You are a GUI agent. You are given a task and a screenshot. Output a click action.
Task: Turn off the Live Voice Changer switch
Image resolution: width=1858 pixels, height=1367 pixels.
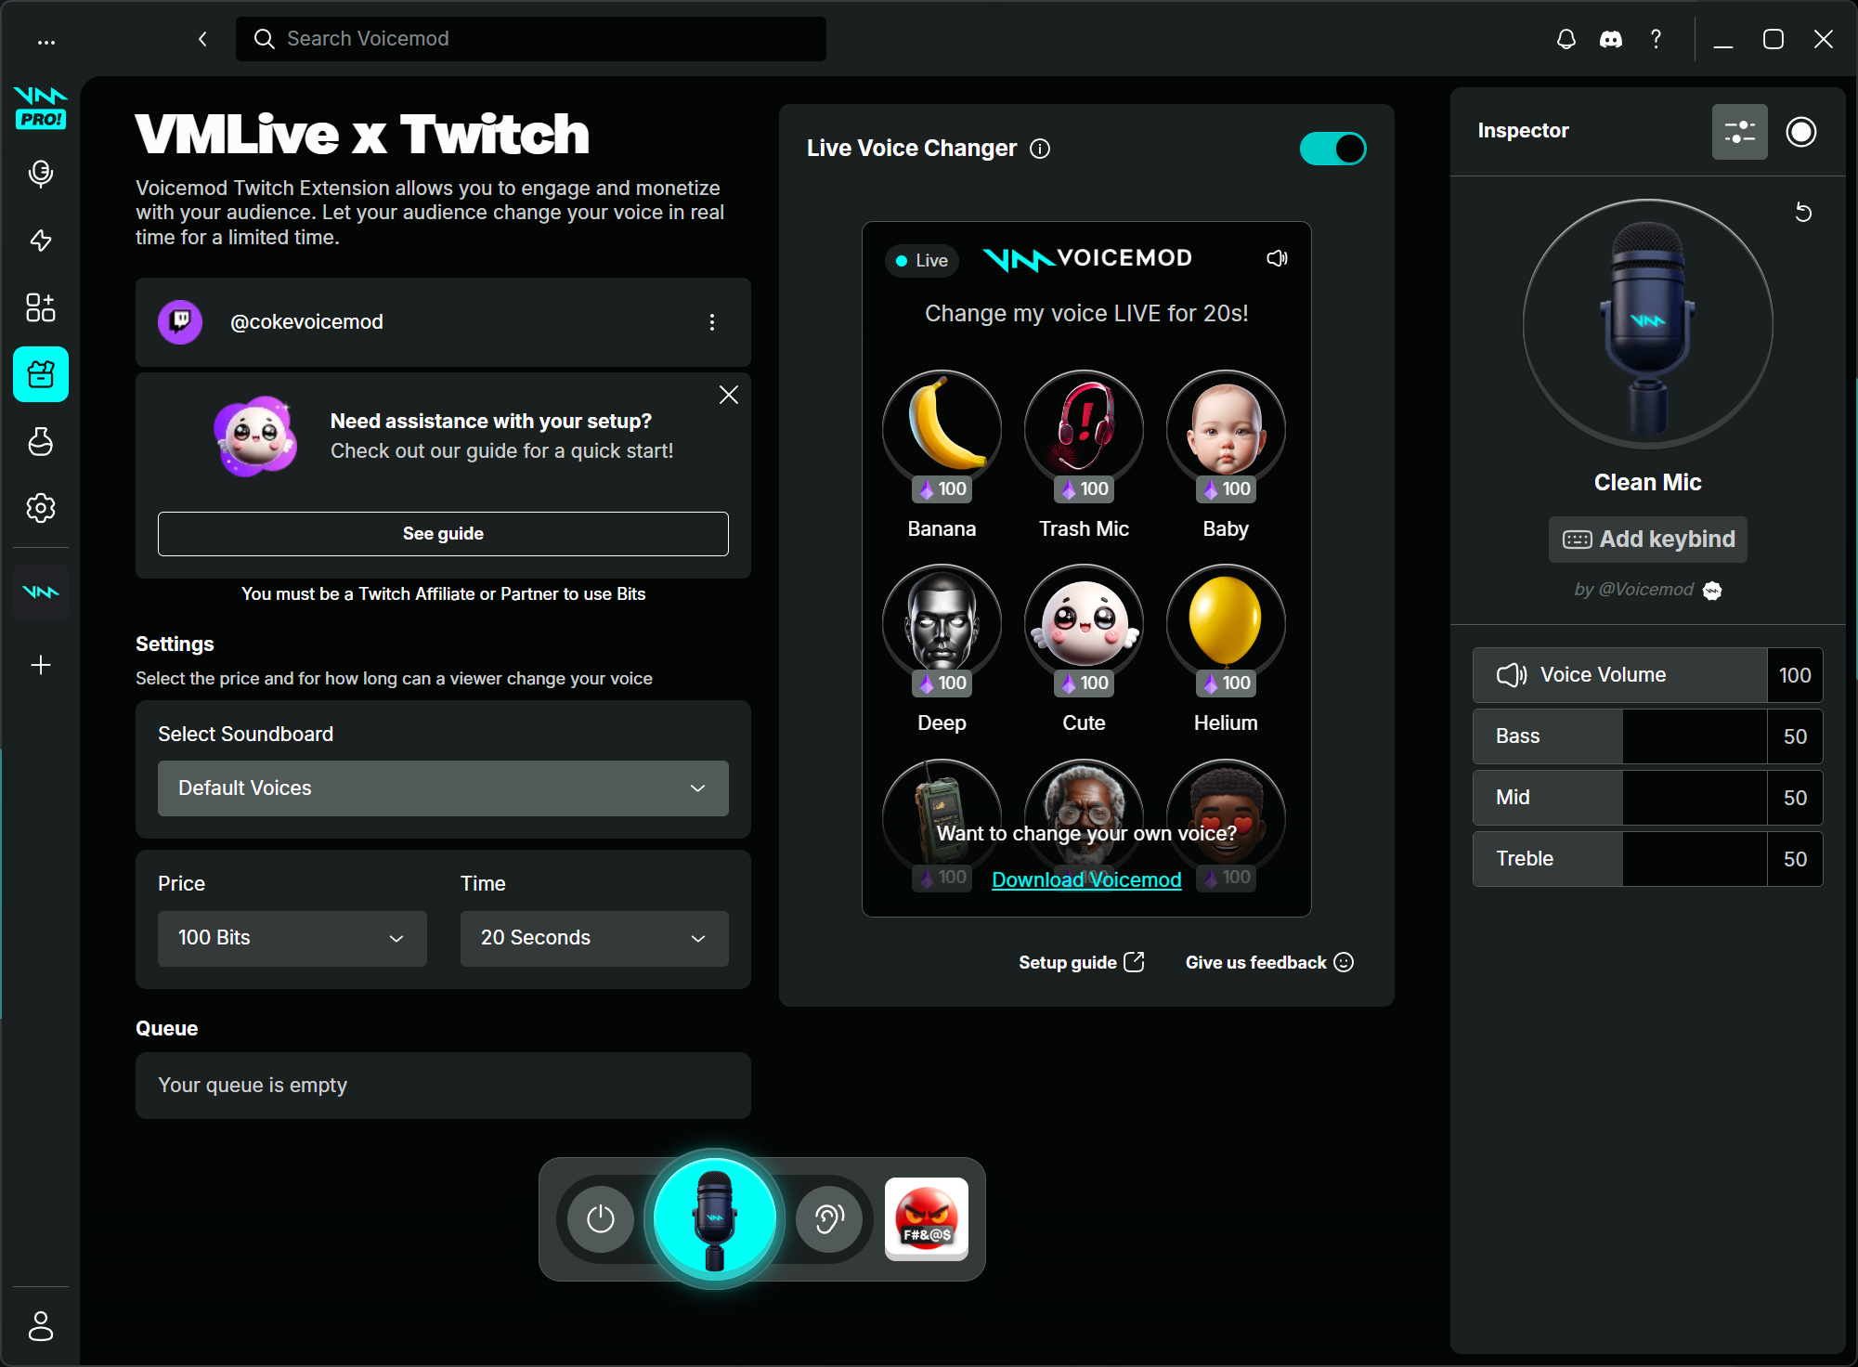coord(1332,149)
